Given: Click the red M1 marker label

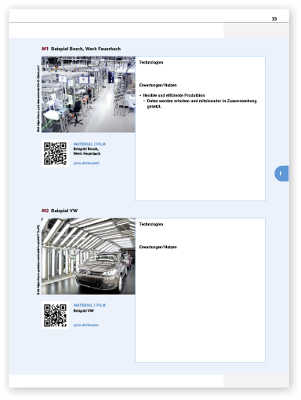Looking at the screenshot, I should click(45, 49).
